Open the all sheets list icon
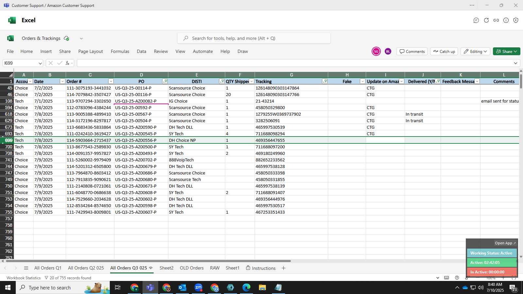 click(26, 268)
